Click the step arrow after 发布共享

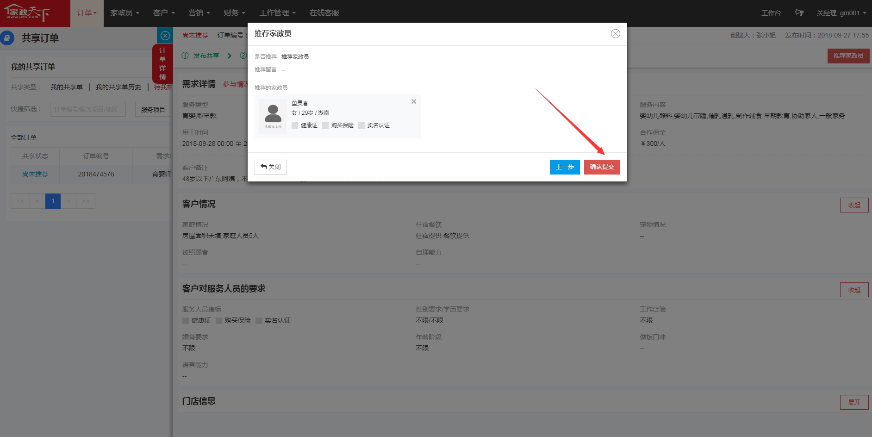click(229, 56)
